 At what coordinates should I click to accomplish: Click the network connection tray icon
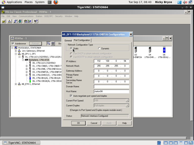(x=191, y=2)
